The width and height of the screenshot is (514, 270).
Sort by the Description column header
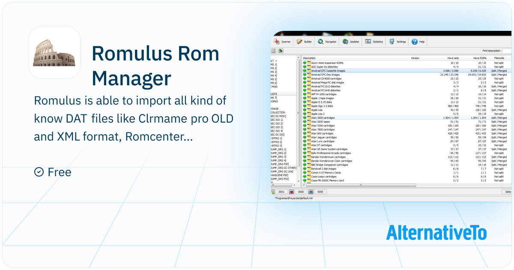[x=350, y=58]
